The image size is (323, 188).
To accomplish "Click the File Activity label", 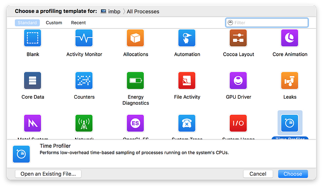I will click(187, 97).
